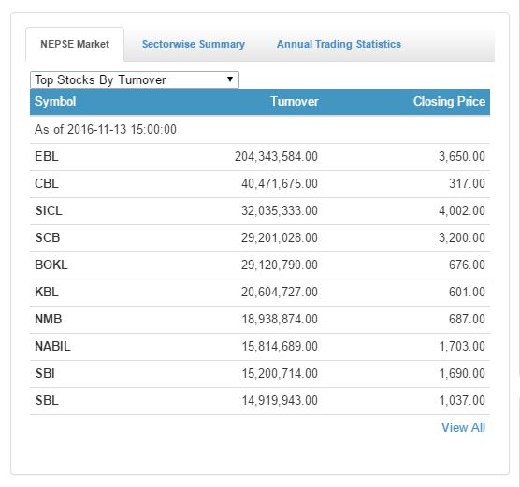The width and height of the screenshot is (520, 487).
Task: Click the As of 2016-11-13 timestamp row
Action: (260, 130)
